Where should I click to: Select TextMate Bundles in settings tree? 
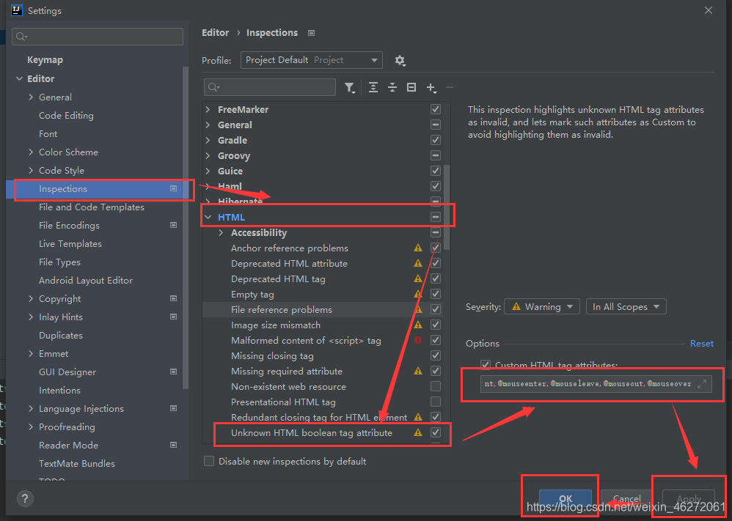[x=77, y=464]
